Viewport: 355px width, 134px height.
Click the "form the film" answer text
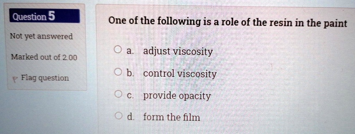point(172,117)
